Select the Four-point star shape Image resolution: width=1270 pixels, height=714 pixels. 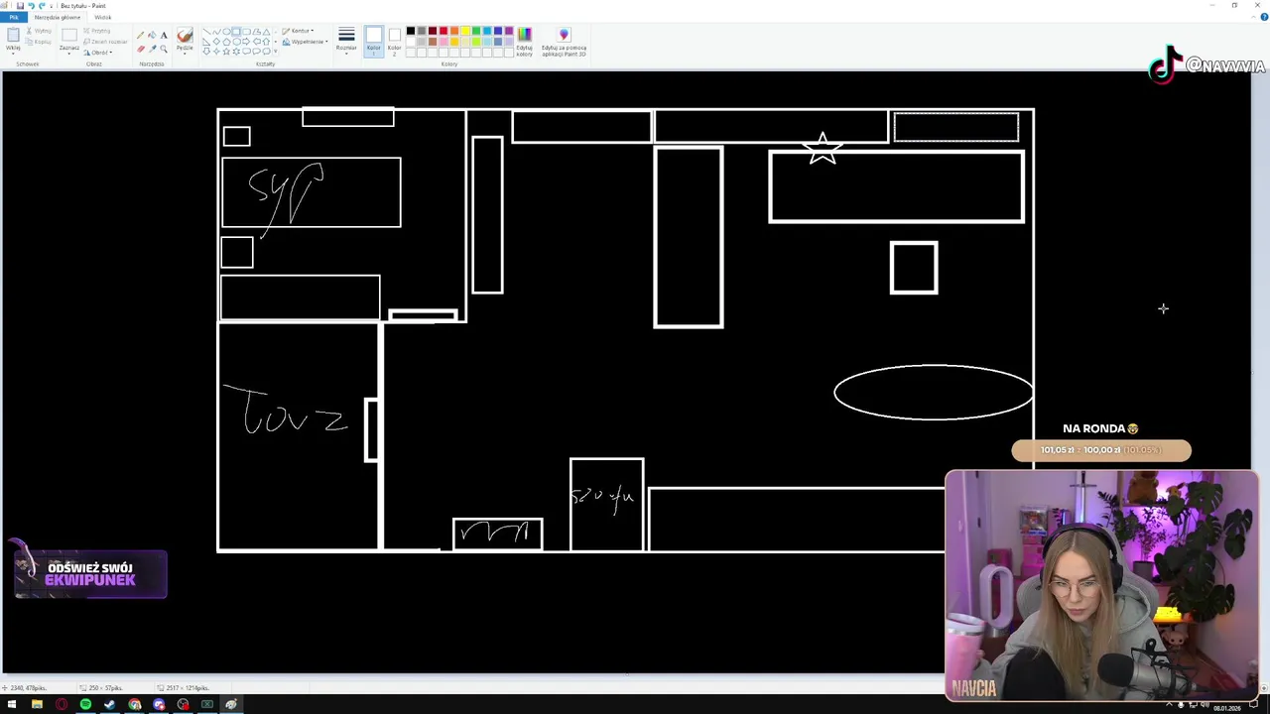click(216, 52)
